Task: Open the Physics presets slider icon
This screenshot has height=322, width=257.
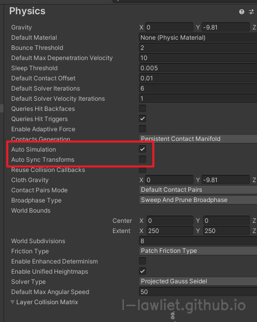Action: pyautogui.click(x=251, y=12)
